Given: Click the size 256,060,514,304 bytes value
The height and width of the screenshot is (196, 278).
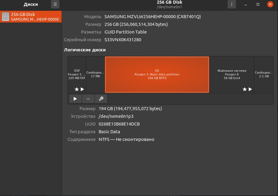Looking at the screenshot, I should (x=136, y=24).
